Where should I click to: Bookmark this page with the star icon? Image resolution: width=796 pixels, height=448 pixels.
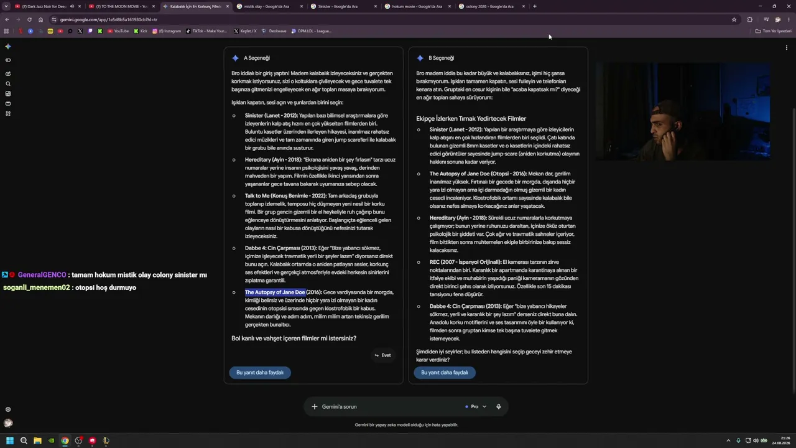click(x=734, y=19)
